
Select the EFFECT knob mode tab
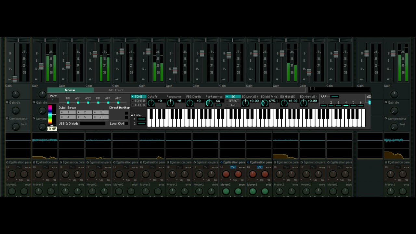click(x=233, y=101)
